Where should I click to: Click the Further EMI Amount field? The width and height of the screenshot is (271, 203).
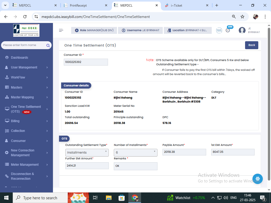pos(87,165)
